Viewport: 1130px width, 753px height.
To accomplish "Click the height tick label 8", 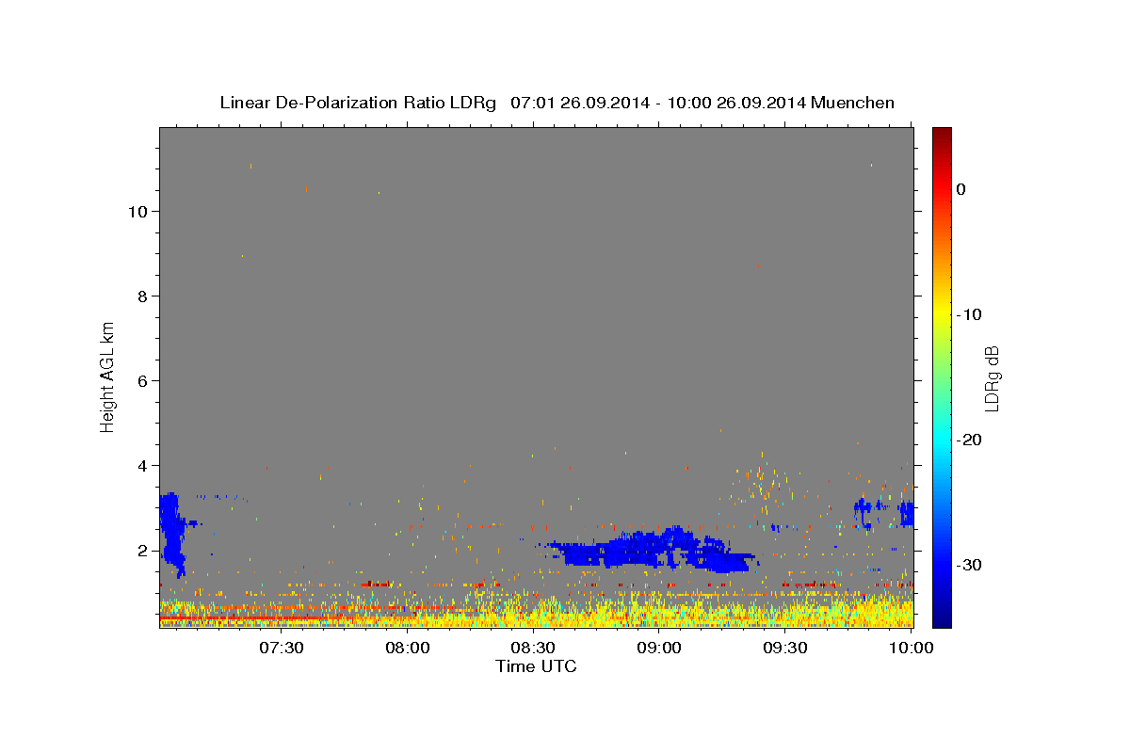I will click(x=143, y=296).
